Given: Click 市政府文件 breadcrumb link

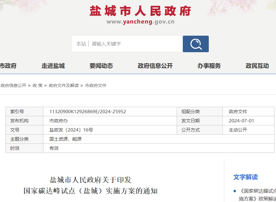Looking at the screenshot, I should coord(96,86).
